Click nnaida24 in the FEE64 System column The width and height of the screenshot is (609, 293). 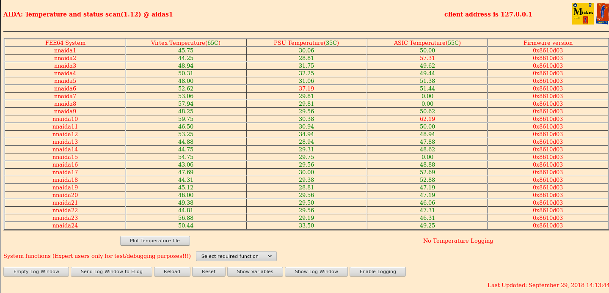click(x=65, y=225)
